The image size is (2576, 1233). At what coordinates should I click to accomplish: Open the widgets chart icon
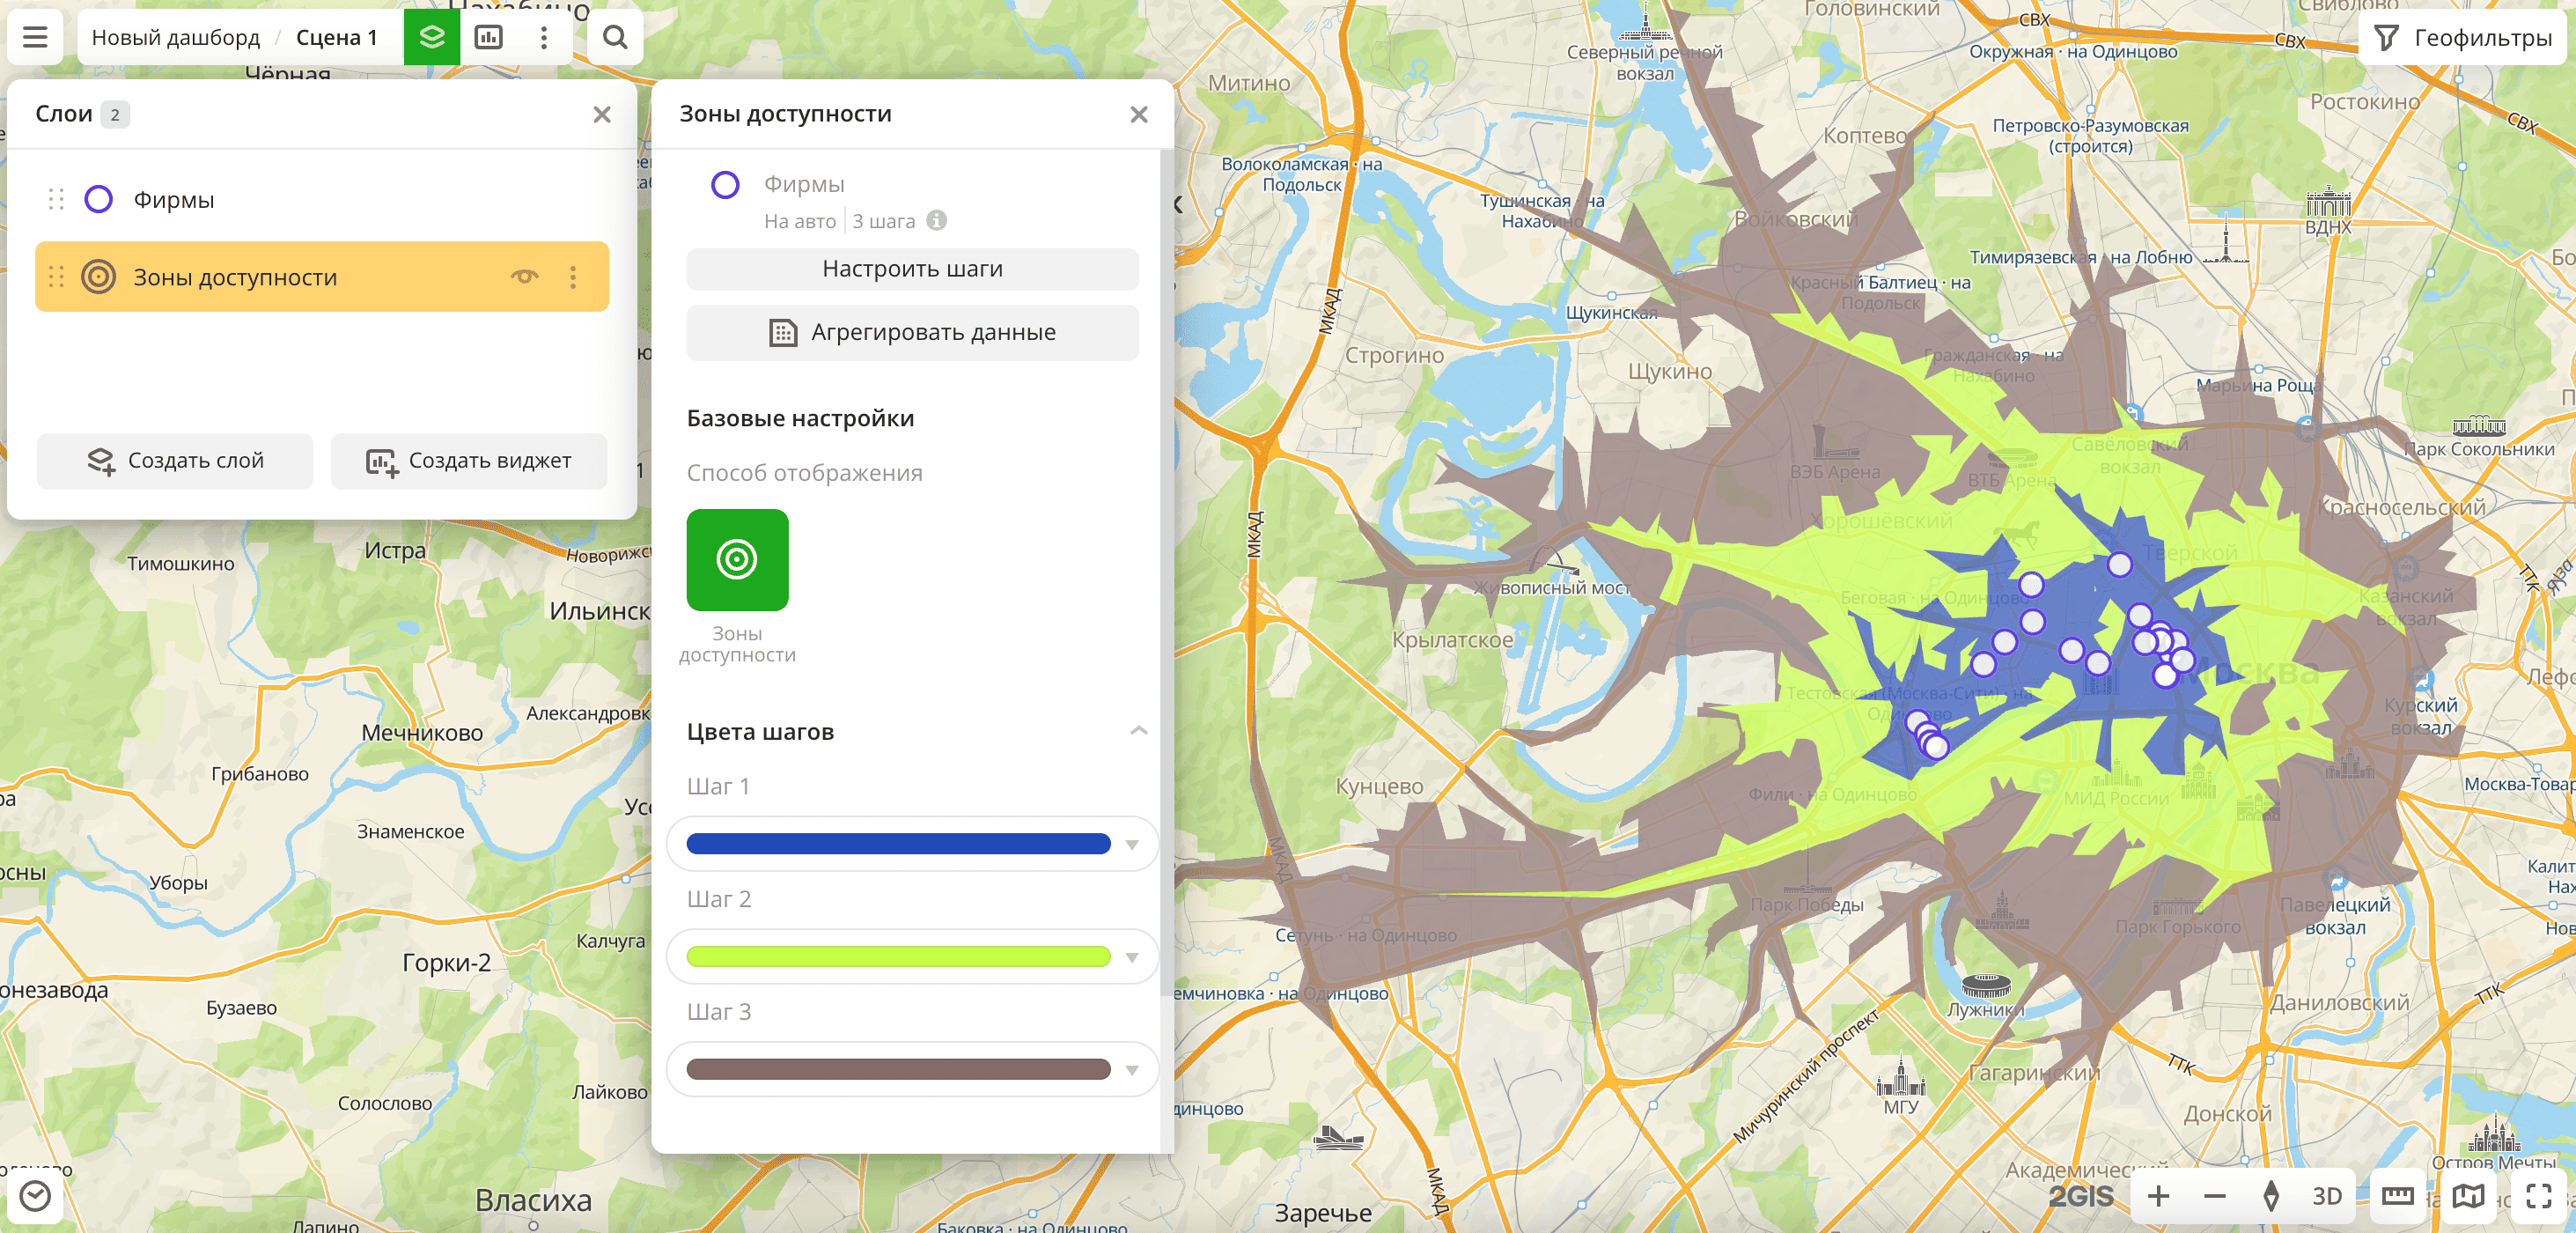(488, 37)
